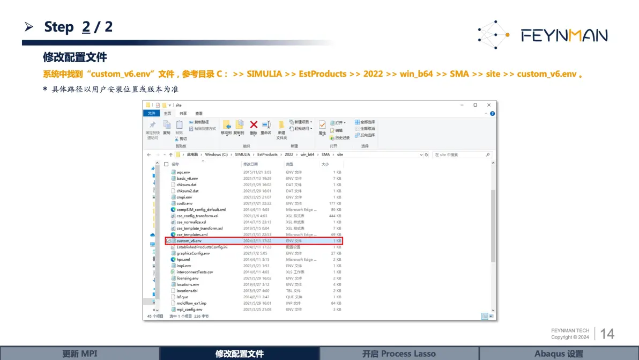Click the Properties (属性) checkmark icon
The width and height of the screenshot is (639, 360).
pyautogui.click(x=322, y=125)
